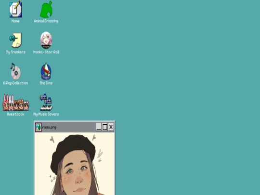Close the rasu.png window

(111, 127)
